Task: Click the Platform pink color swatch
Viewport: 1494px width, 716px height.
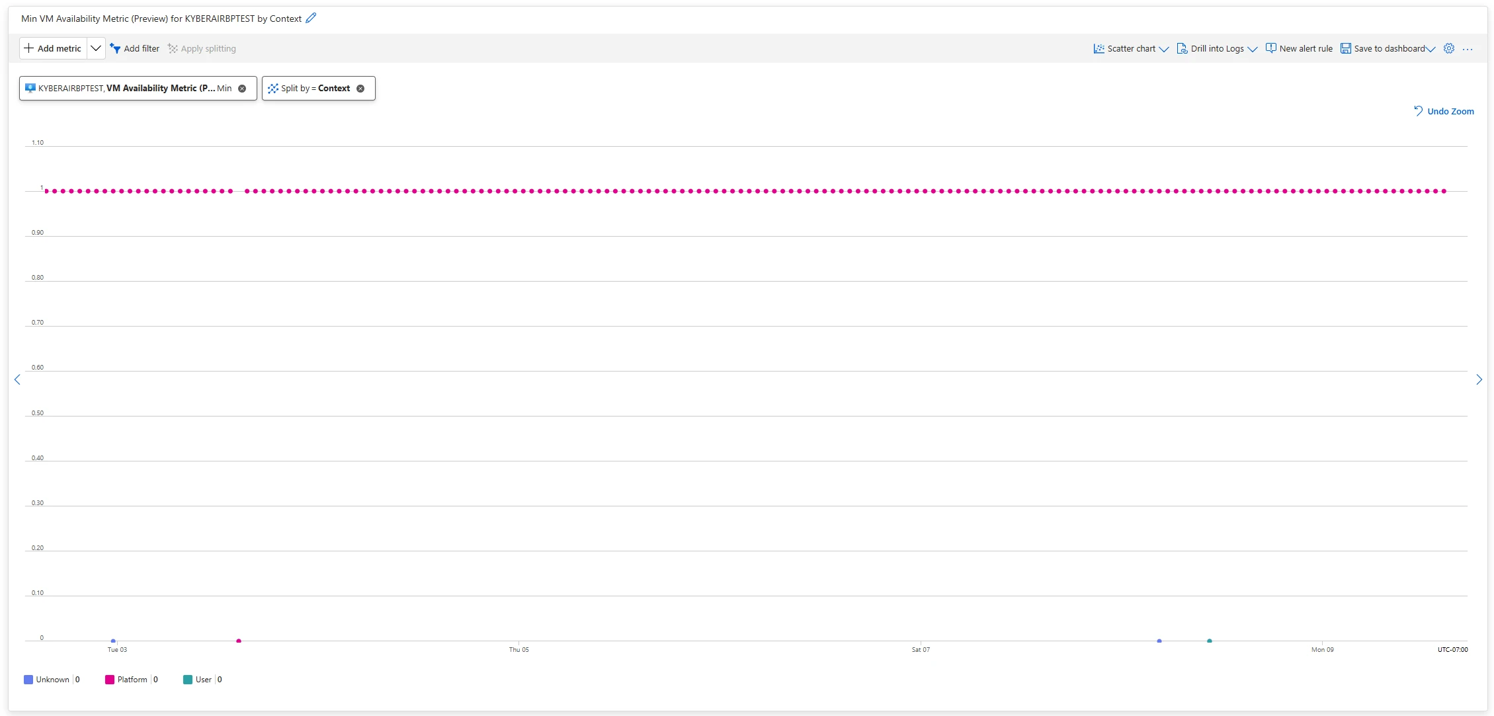Action: [110, 679]
